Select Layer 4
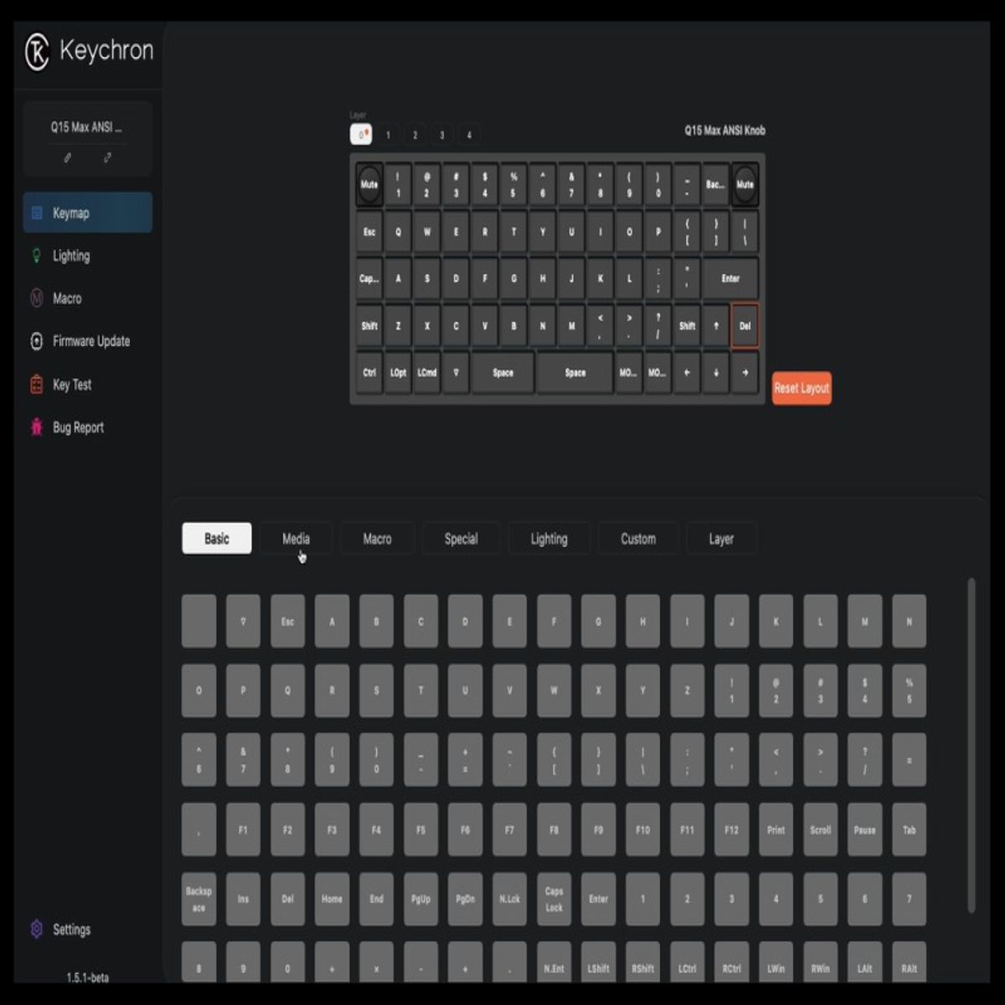The height and width of the screenshot is (1005, 1005). point(468,134)
